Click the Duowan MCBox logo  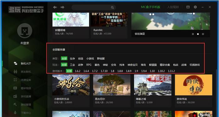tap(26, 9)
